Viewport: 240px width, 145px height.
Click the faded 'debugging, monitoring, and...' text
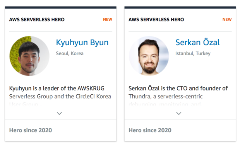coord(166,105)
